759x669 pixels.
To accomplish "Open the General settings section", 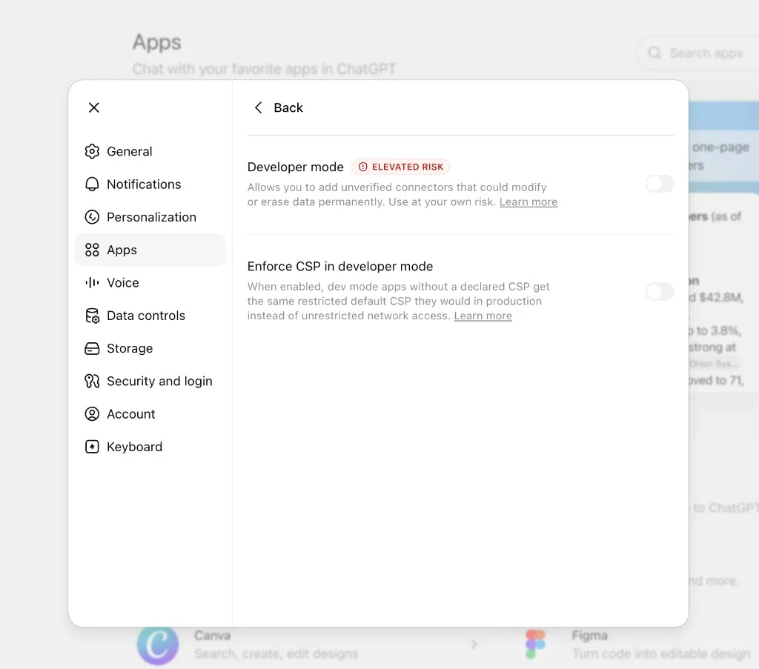I will click(x=150, y=151).
